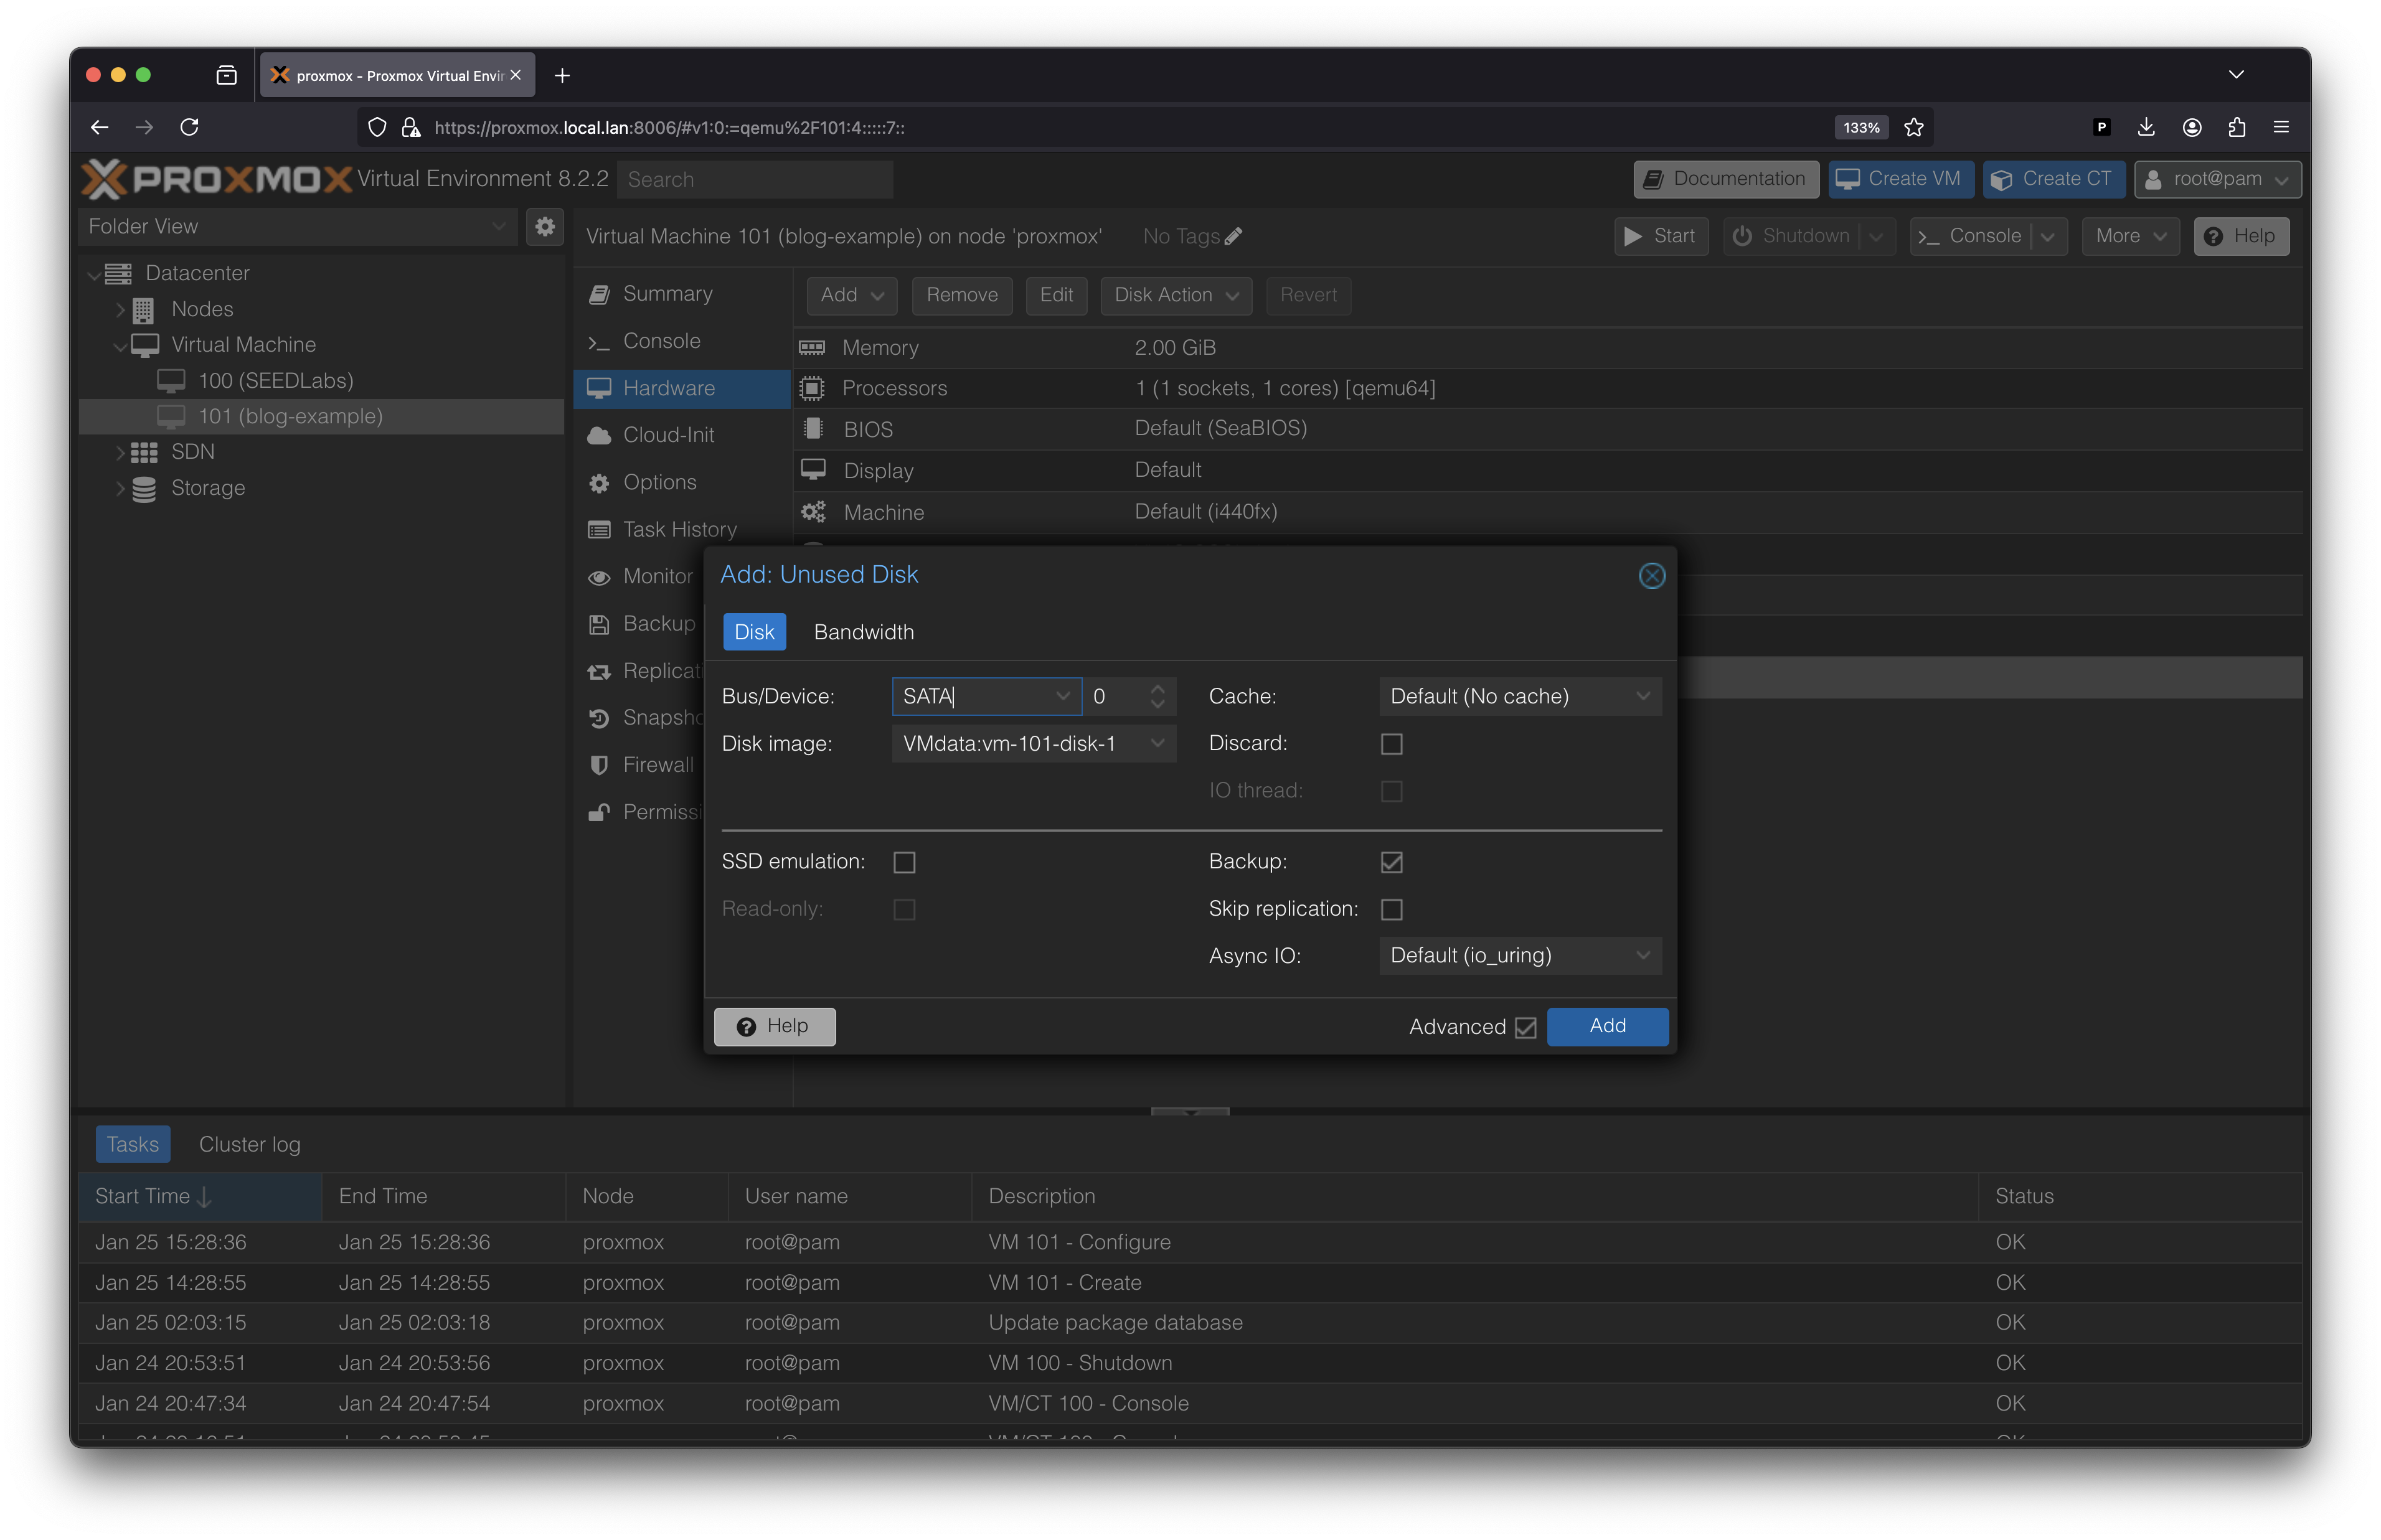Open the Async IO dropdown
2381x1540 pixels.
tap(1520, 955)
